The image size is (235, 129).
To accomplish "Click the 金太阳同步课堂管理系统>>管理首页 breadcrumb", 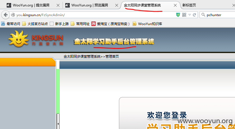I will 91,57.
